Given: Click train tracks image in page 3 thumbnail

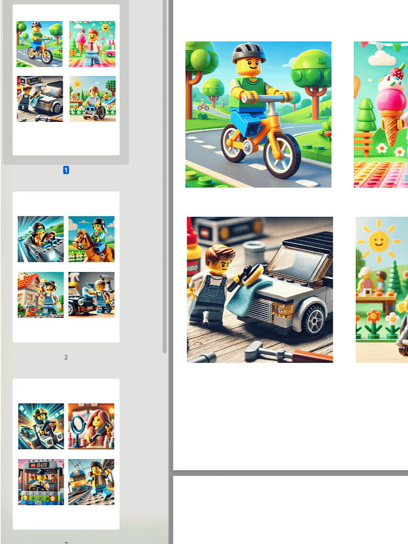Looking at the screenshot, I should (91, 482).
